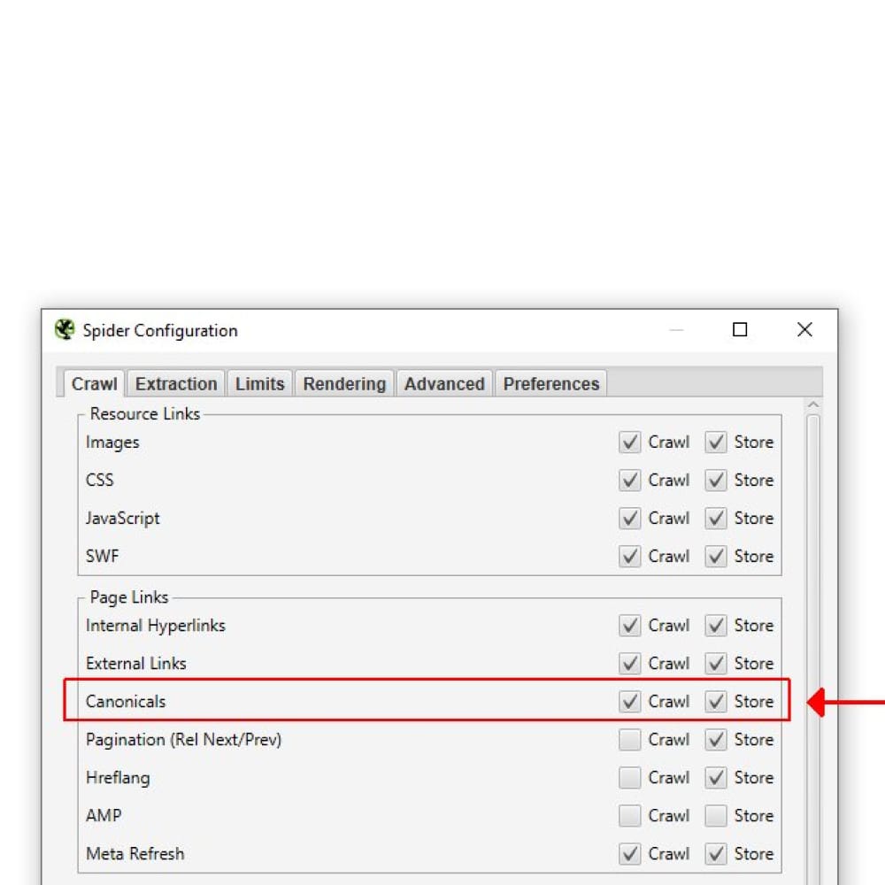Open the Limits tab
Viewport: 885px width, 885px height.
(259, 383)
